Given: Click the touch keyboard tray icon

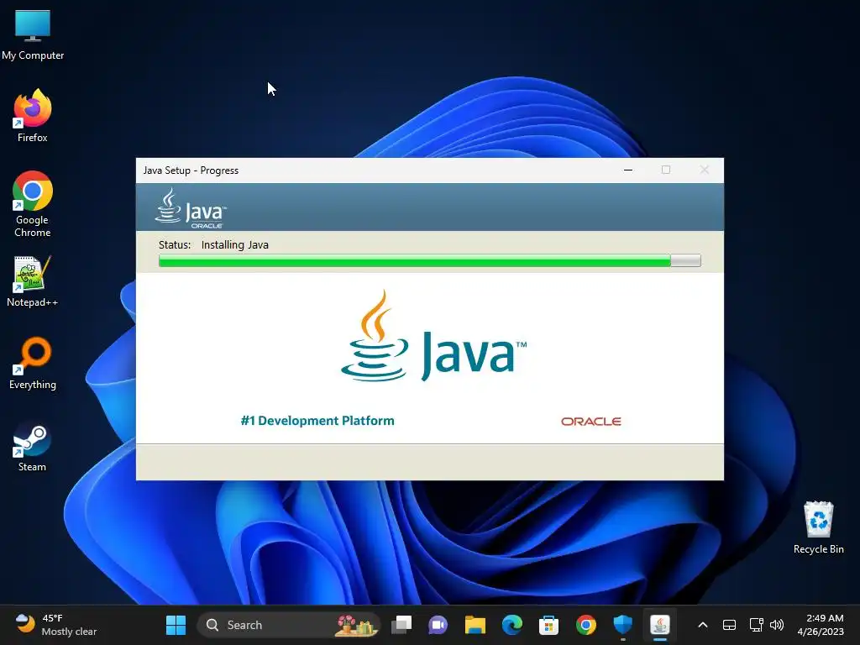Looking at the screenshot, I should [x=730, y=625].
